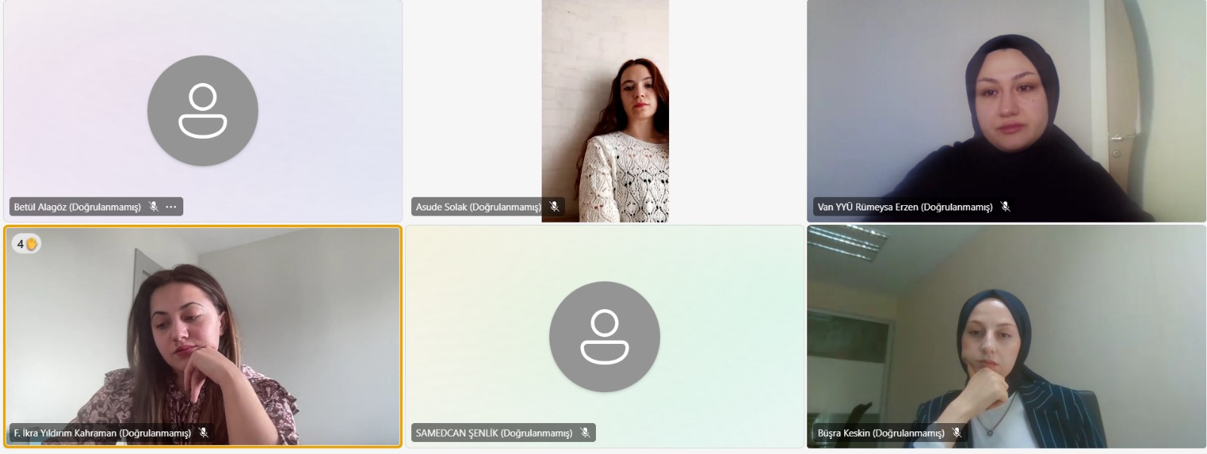
Task: Click the muted mic icon beside SAMEDCAN ŞENLİK
Action: [585, 433]
